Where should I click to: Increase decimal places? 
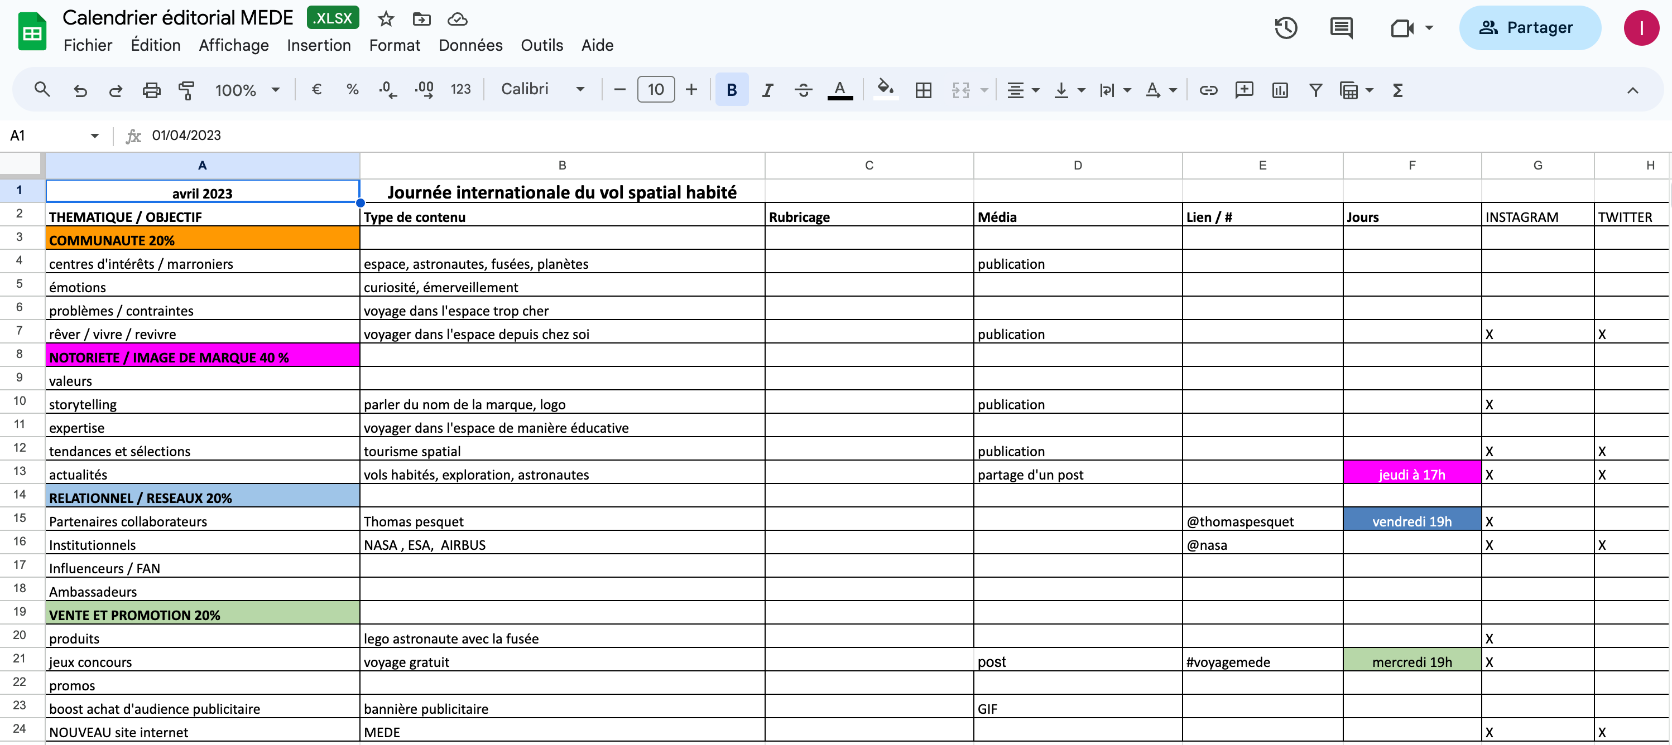point(424,89)
